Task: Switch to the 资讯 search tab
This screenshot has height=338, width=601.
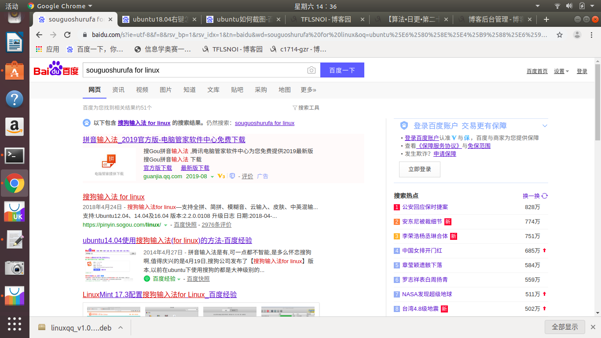Action: [118, 90]
